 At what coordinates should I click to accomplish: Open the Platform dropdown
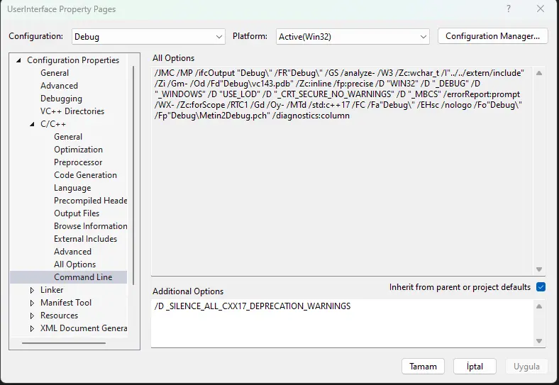(353, 36)
